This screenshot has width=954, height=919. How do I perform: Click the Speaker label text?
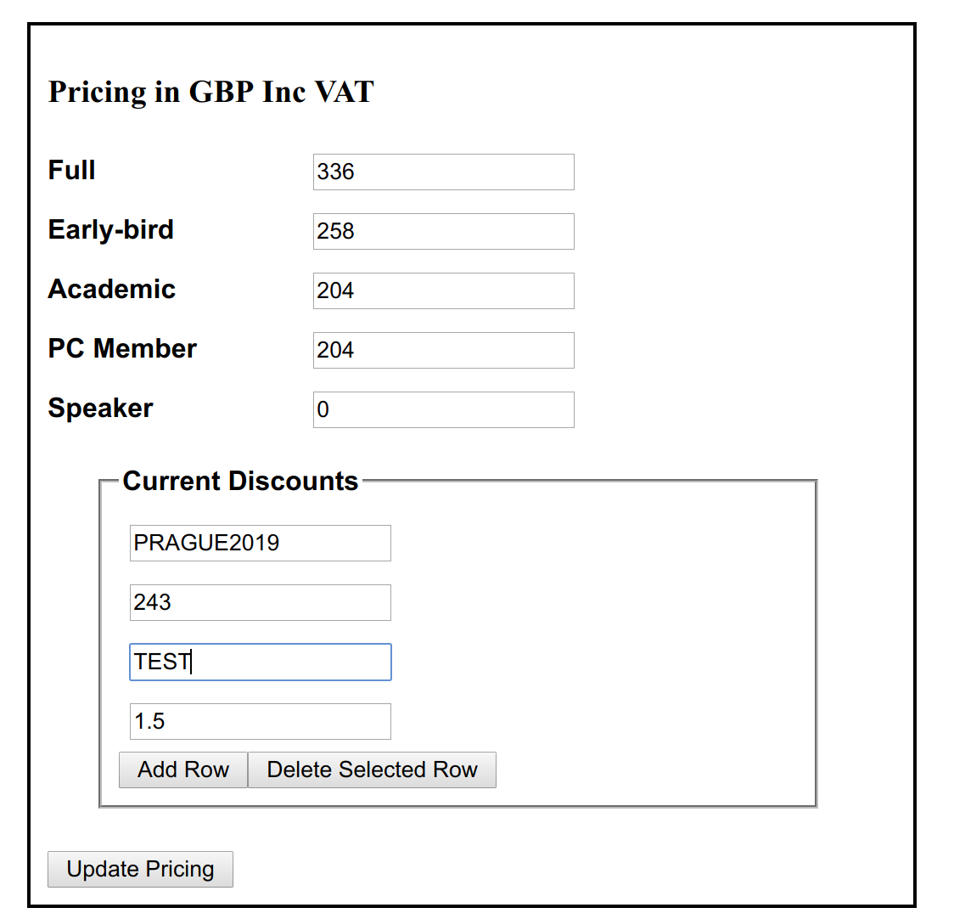point(100,408)
